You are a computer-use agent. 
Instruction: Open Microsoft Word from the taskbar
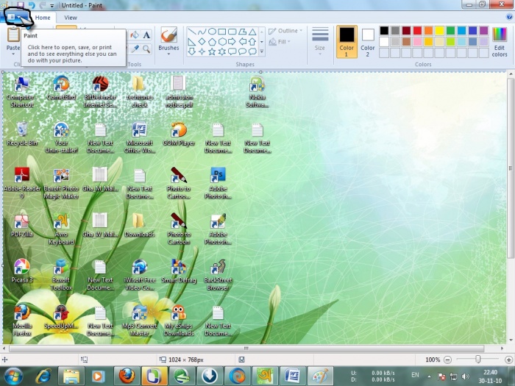click(292, 376)
